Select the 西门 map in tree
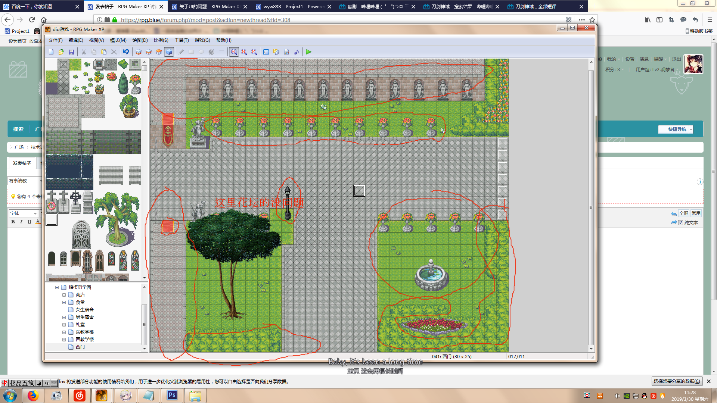The image size is (717, 403). [x=80, y=347]
